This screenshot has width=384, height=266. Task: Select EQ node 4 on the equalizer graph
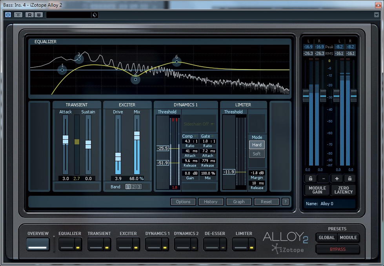pos(135,79)
